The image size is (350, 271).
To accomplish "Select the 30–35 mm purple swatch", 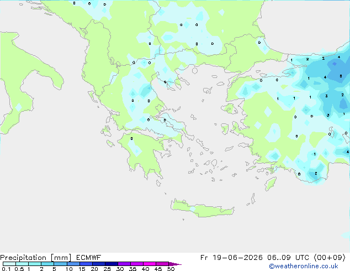I will point(124,264).
